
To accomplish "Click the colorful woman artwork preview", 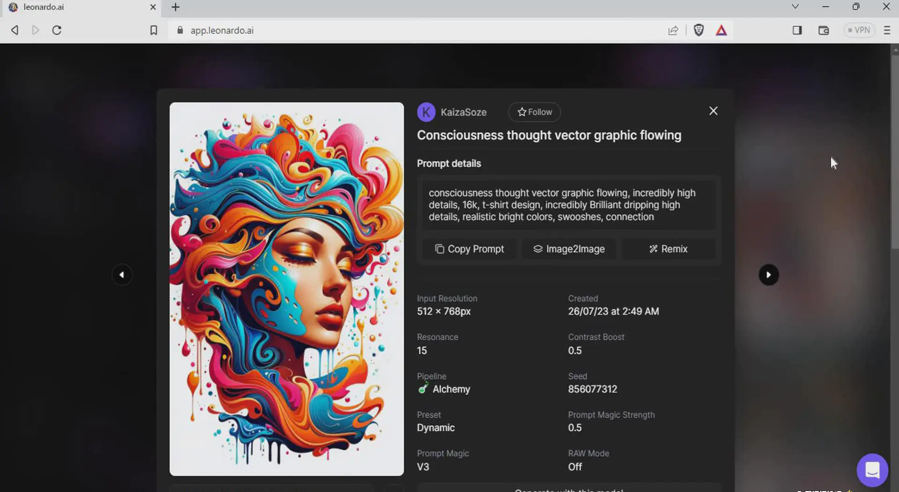I will pos(287,289).
